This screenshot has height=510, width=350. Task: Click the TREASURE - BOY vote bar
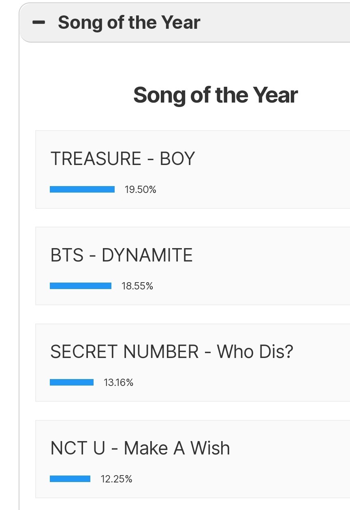[82, 189]
